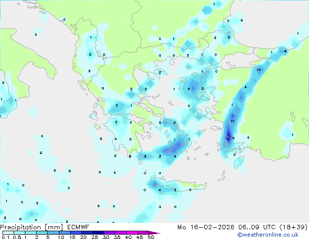Select the 20–25 mm legend swatch
This screenshot has height=239, width=309.
coord(87,233)
